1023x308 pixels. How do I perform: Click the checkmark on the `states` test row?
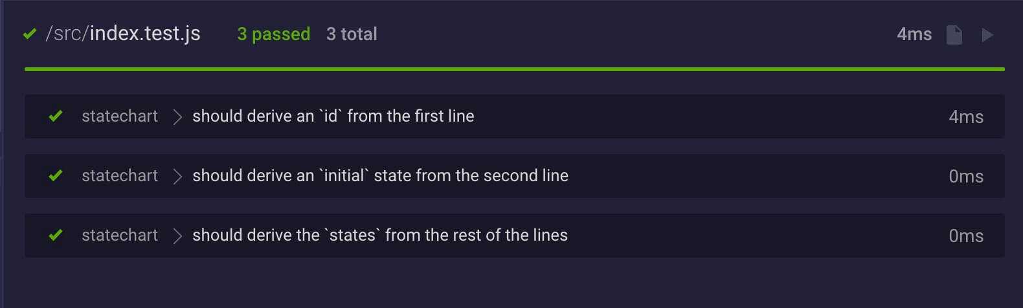pos(56,236)
